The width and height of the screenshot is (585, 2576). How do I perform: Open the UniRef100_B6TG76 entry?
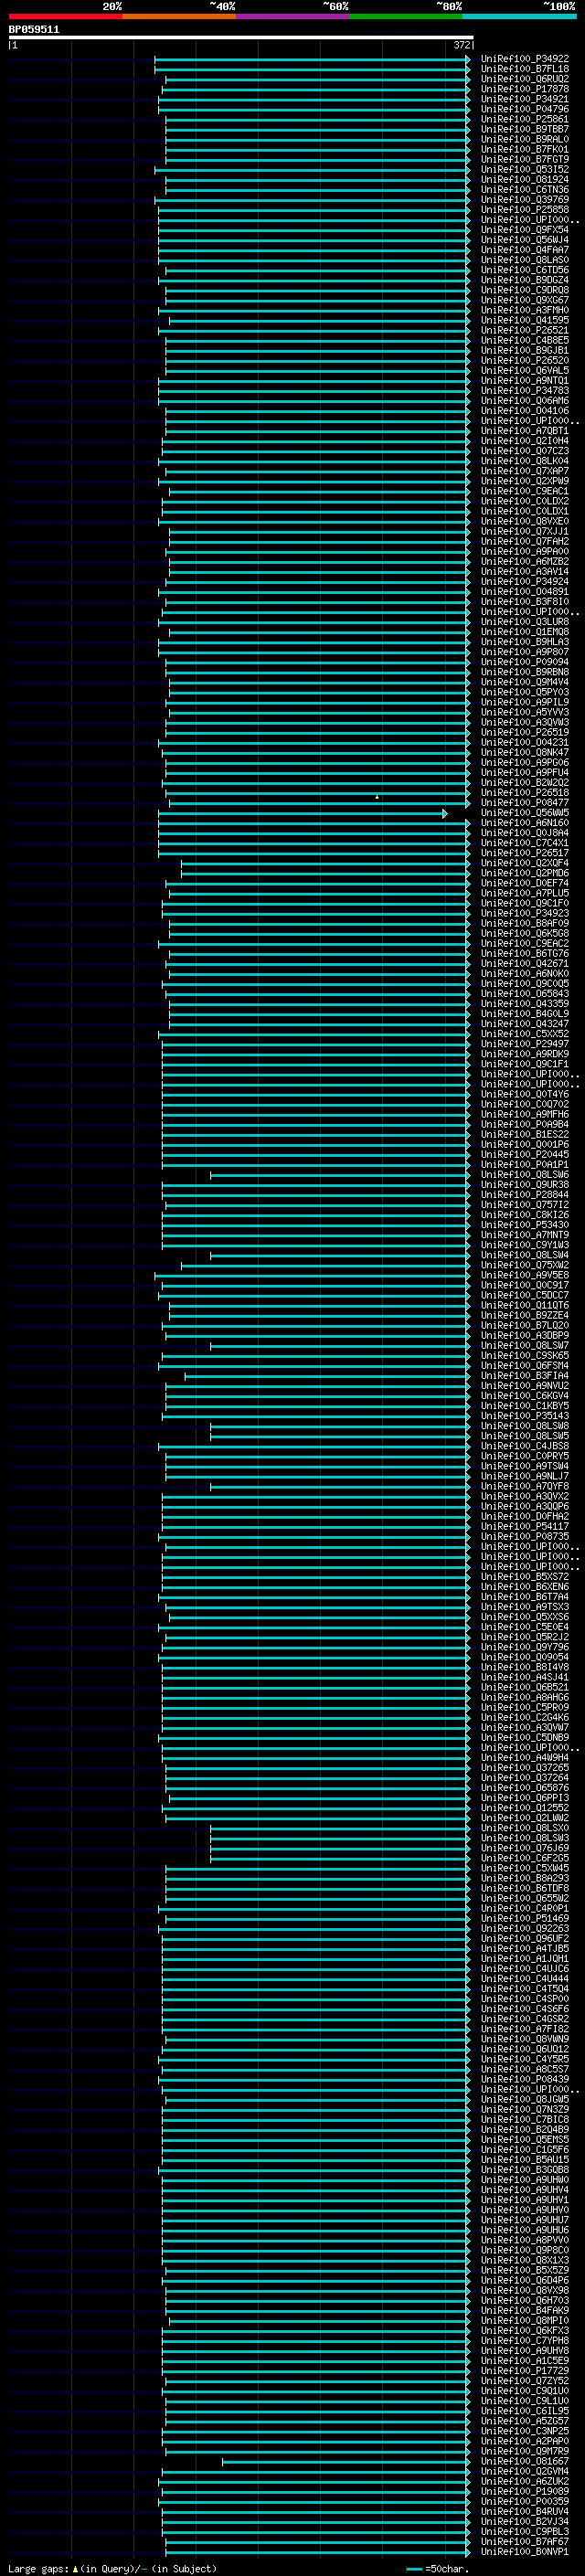coord(525,954)
